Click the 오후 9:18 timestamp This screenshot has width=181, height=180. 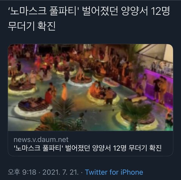[x=22, y=172]
